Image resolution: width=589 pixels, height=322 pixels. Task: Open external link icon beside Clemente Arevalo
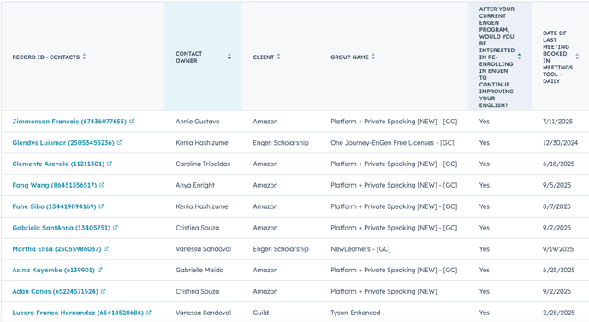[110, 164]
